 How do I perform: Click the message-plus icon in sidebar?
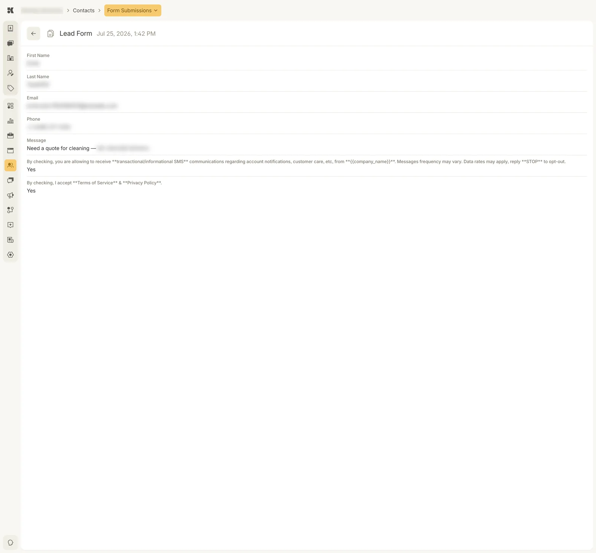point(10,225)
